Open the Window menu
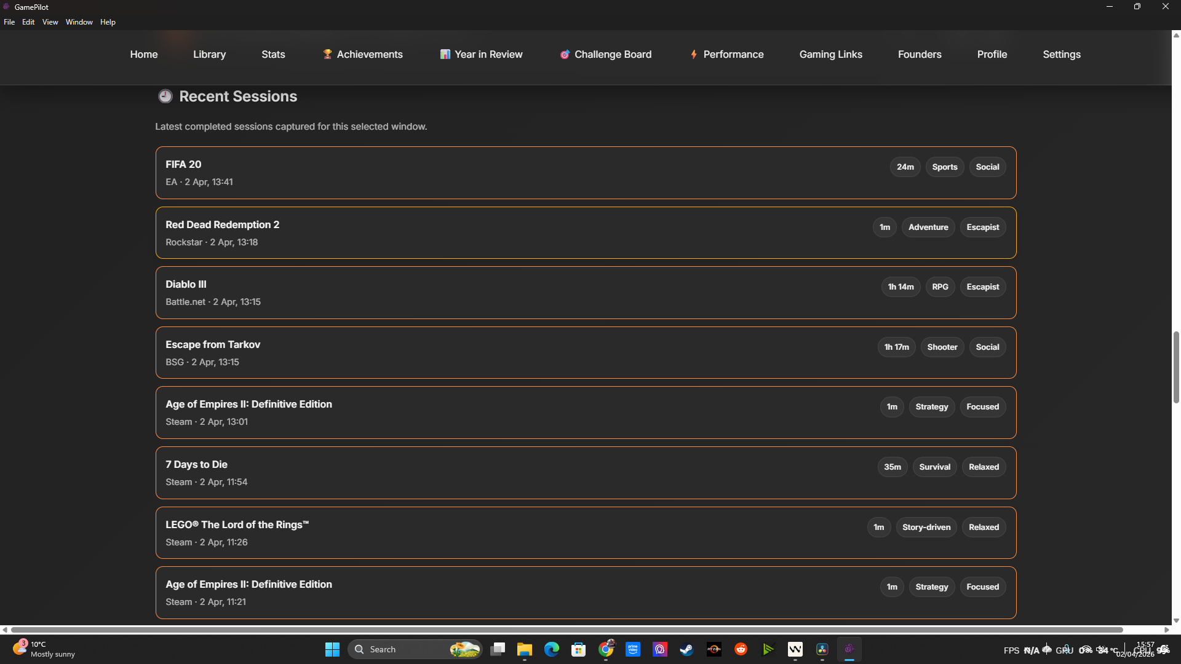 click(x=79, y=22)
